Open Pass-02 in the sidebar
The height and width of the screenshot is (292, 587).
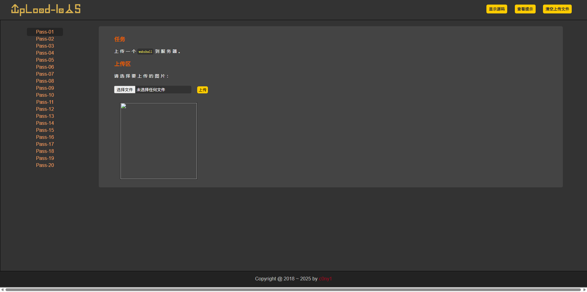[45, 39]
